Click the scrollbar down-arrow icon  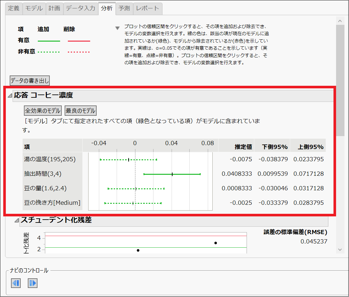point(340,249)
